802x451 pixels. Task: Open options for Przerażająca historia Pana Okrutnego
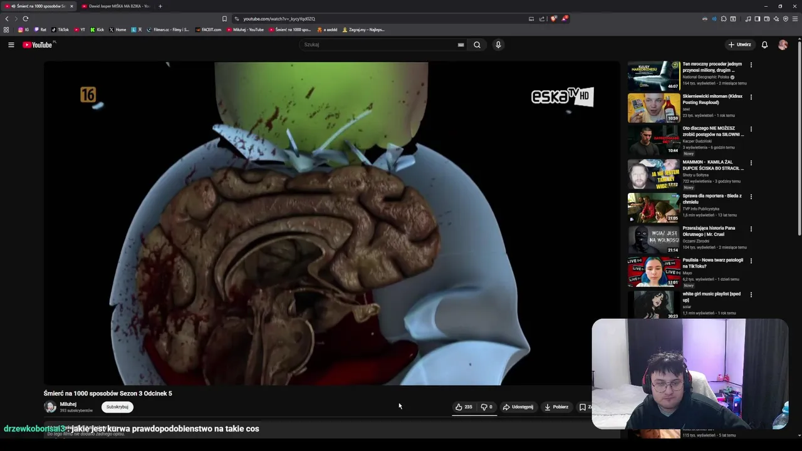[x=751, y=229]
